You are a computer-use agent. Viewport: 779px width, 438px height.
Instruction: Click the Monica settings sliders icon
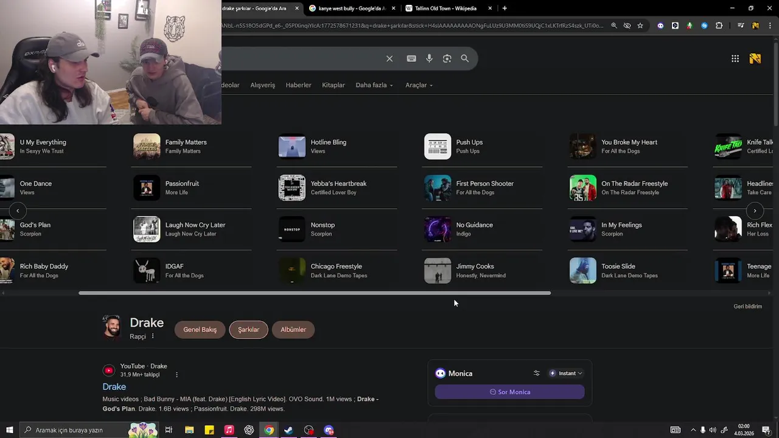tap(537, 374)
